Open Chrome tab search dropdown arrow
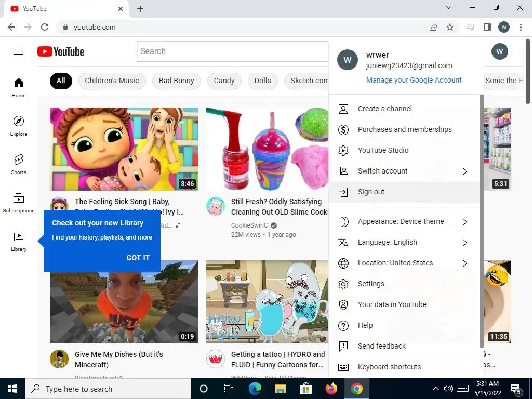The width and height of the screenshot is (532, 399). [x=448, y=7]
